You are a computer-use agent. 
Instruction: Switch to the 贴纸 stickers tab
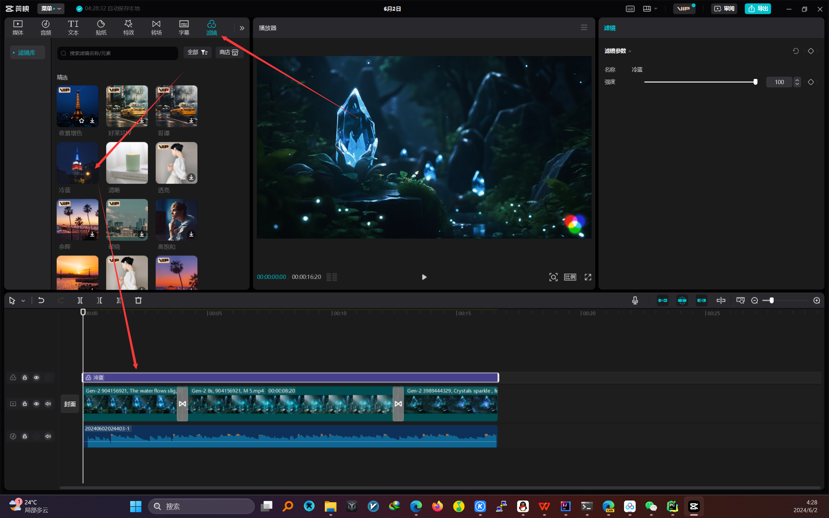[x=101, y=28]
